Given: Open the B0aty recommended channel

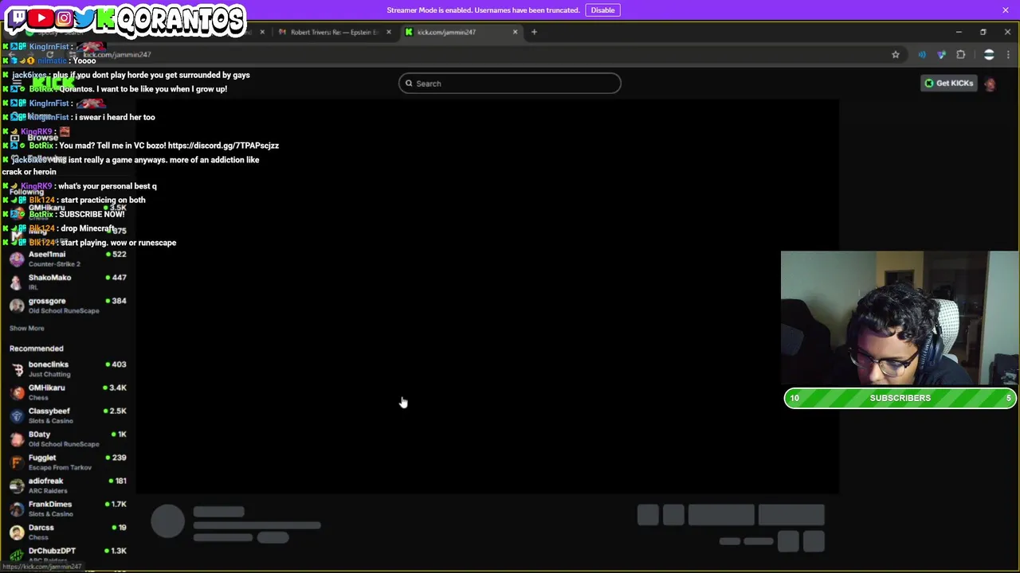Looking at the screenshot, I should click(68, 439).
